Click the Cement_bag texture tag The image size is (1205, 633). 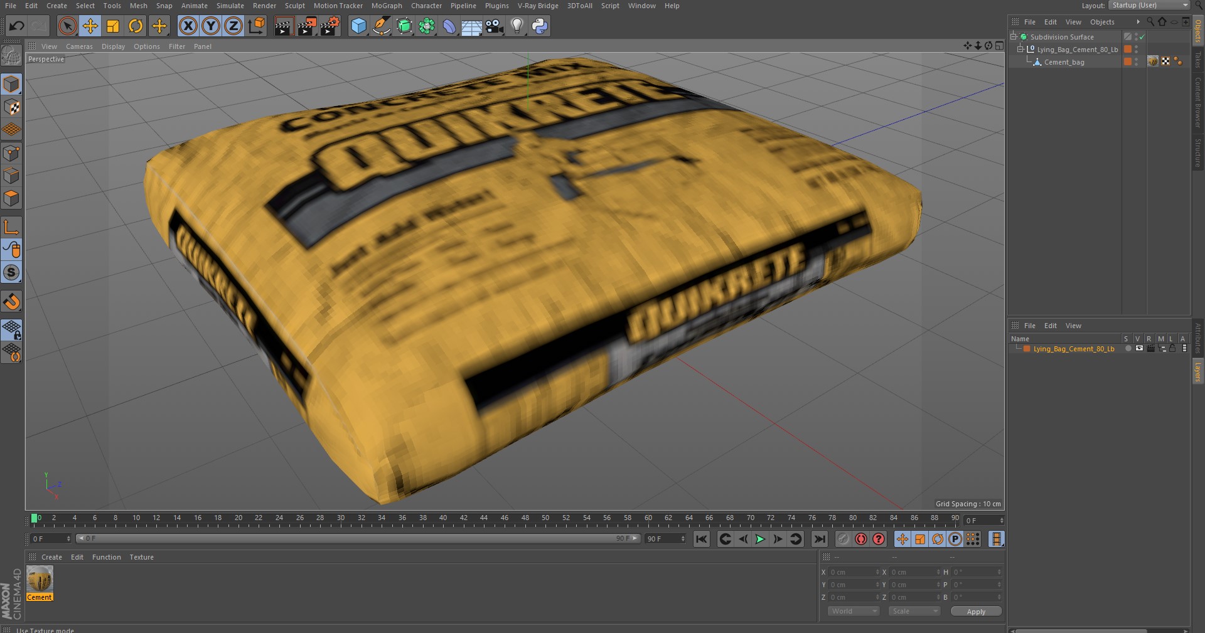tap(1153, 61)
